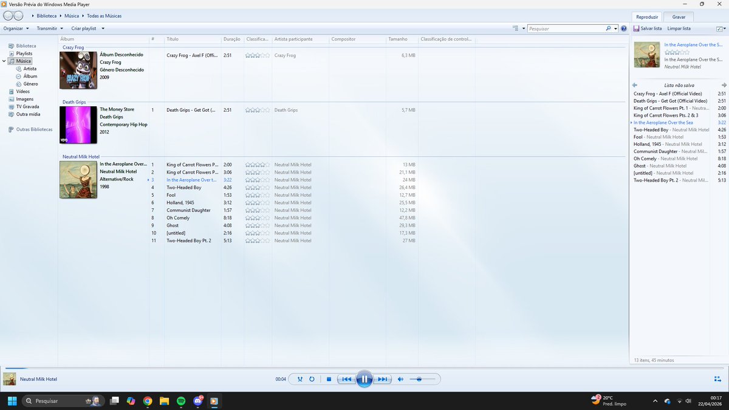Click the view options icon

(515, 29)
